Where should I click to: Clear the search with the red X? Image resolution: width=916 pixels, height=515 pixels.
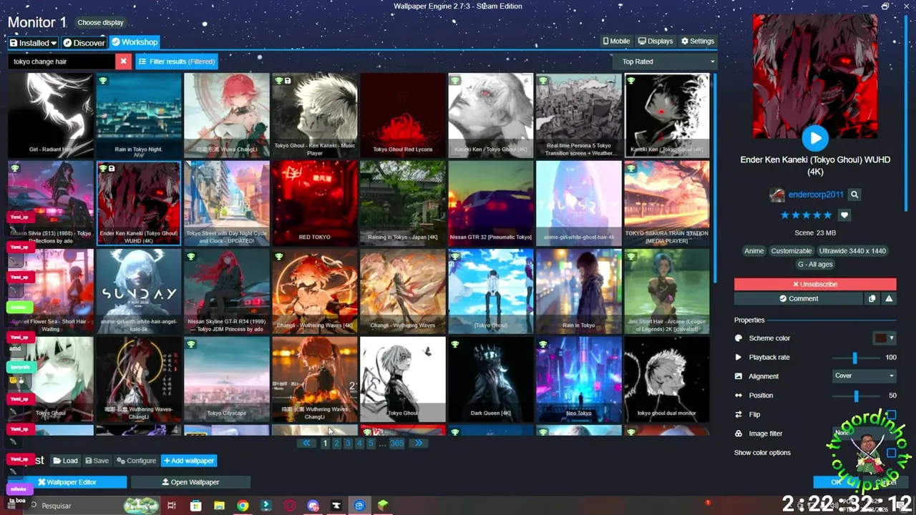point(123,62)
